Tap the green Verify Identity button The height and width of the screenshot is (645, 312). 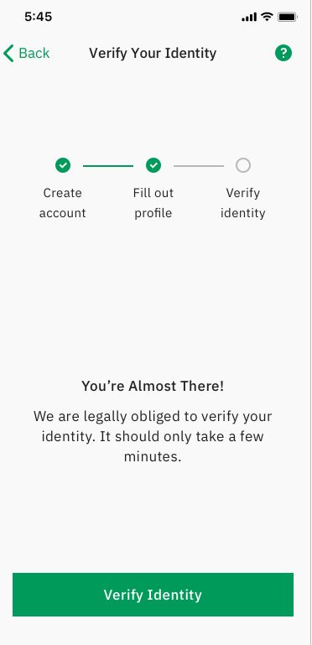153,595
